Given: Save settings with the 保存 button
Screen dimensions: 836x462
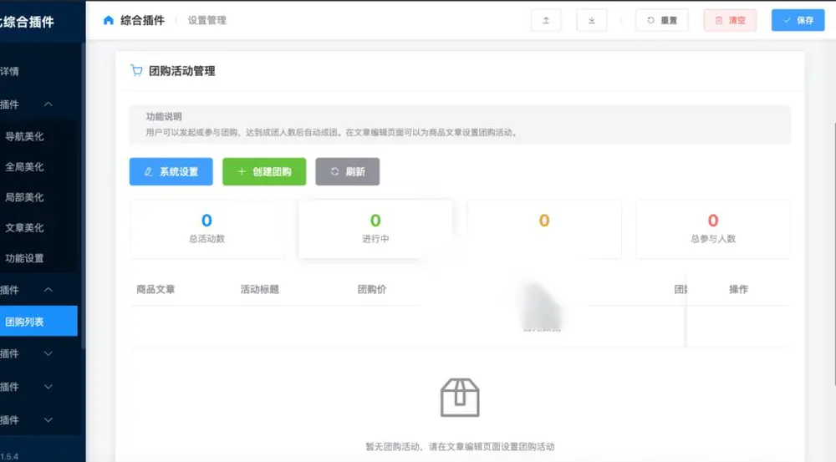Looking at the screenshot, I should point(798,20).
